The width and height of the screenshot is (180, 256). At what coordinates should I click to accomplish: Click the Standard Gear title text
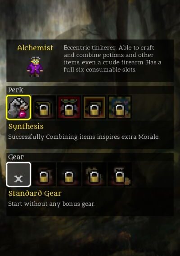click(35, 194)
